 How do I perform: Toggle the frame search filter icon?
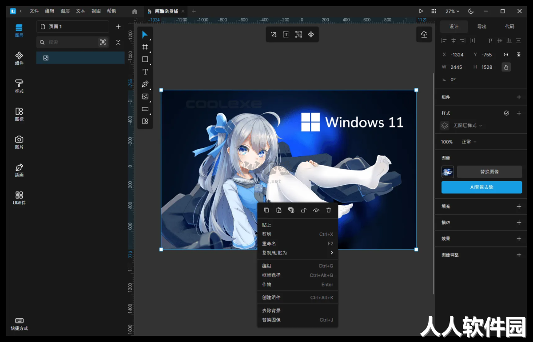tap(103, 42)
